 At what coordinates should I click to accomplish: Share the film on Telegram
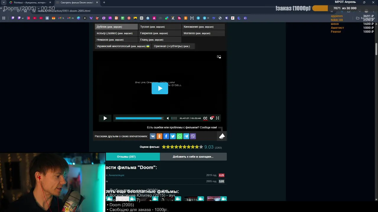[x=186, y=136]
